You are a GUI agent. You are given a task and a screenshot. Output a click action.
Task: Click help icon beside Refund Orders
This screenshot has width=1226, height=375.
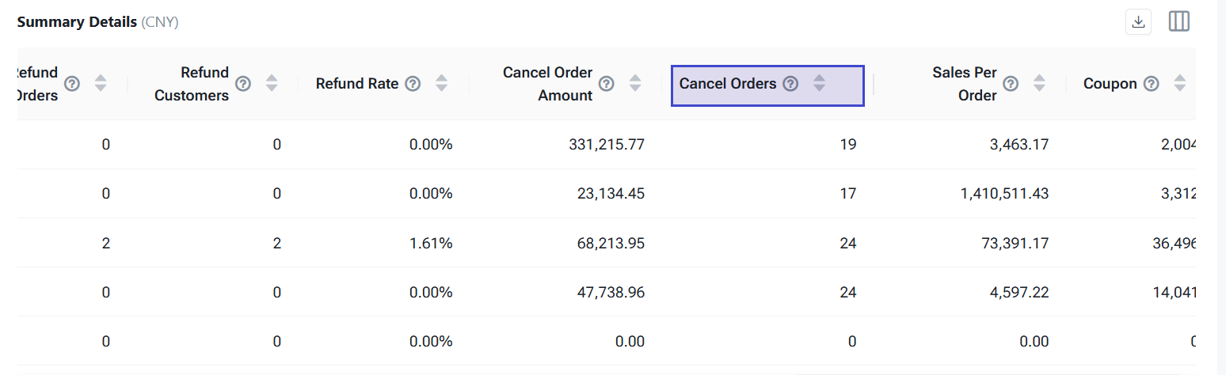pos(72,84)
